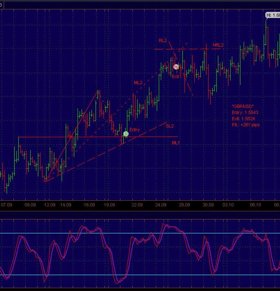Click the 06.10 date on time axis
Image resolution: width=280 pixels, height=291 pixels.
tap(256, 205)
